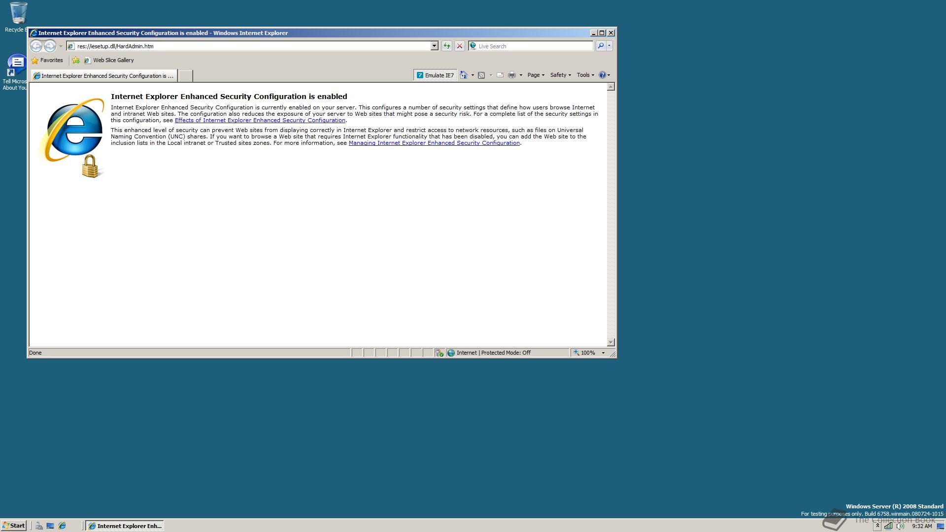Select the Enhanced Security Configuration tab
This screenshot has width=946, height=532.
point(103,75)
